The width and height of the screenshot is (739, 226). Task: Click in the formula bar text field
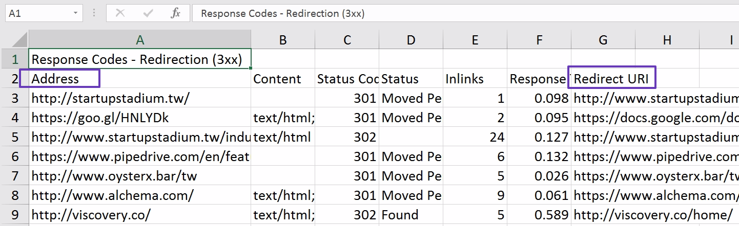(x=465, y=13)
